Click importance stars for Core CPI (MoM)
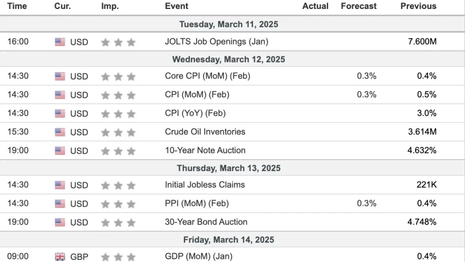 [118, 76]
